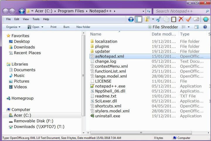Click the File Shredder button

point(163,27)
